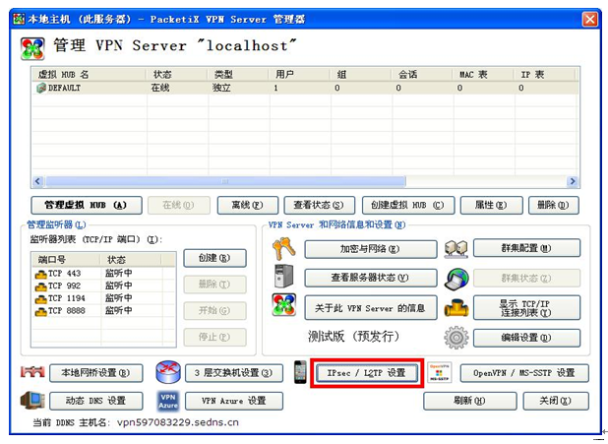The image size is (608, 444).
Task: Click the TCP 443 listener port icon
Action: 40,274
